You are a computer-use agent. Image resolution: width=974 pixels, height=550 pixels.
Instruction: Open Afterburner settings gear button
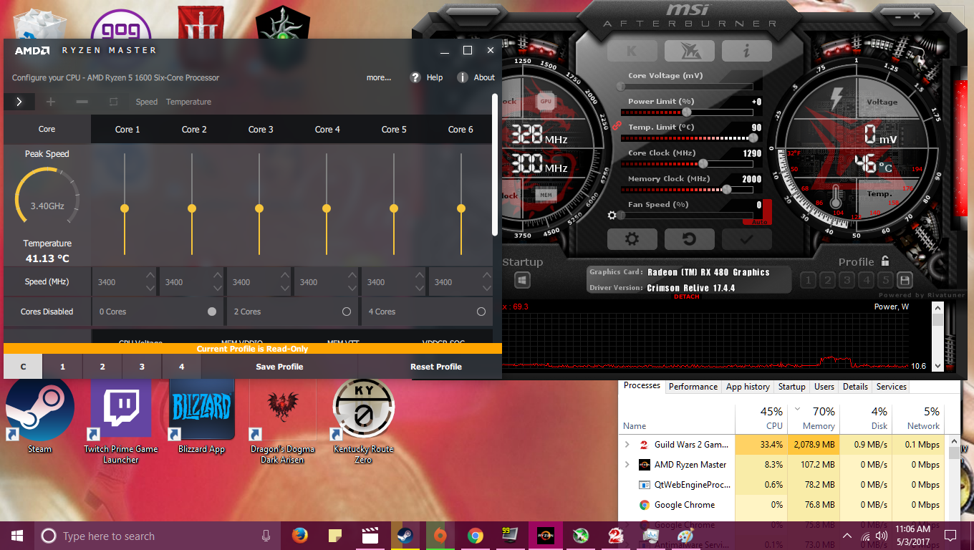[632, 239]
